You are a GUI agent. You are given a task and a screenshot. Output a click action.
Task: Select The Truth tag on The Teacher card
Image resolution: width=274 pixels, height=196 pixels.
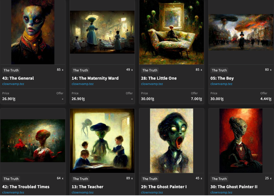[x=81, y=179]
